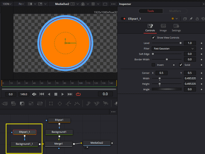
Task: Click the keyframe diamond next to Angle
Action: coord(201,89)
